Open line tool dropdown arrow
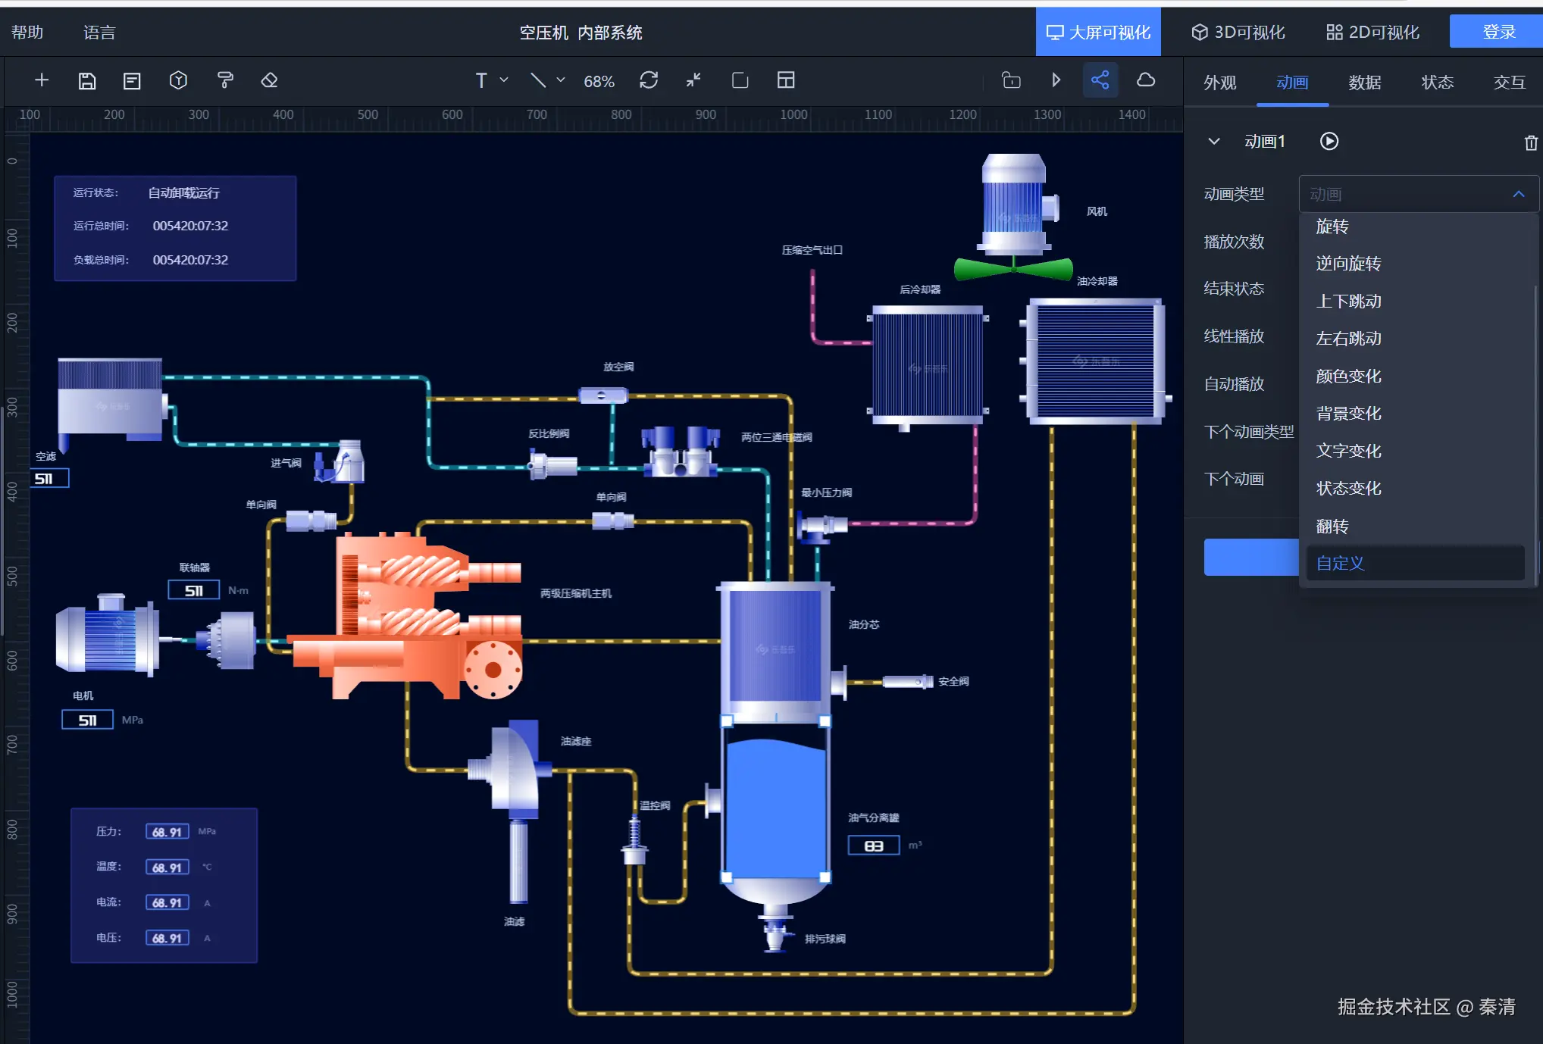This screenshot has height=1044, width=1543. pyautogui.click(x=561, y=80)
